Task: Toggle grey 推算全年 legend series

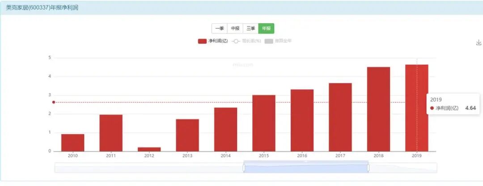Action: point(278,41)
